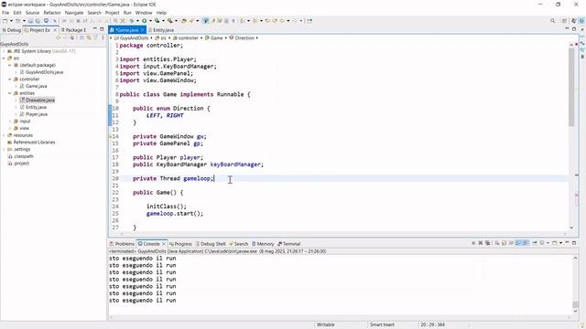Image resolution: width=586 pixels, height=329 pixels.
Task: Click the Save toolbar icon
Action: pyautogui.click(x=30, y=21)
